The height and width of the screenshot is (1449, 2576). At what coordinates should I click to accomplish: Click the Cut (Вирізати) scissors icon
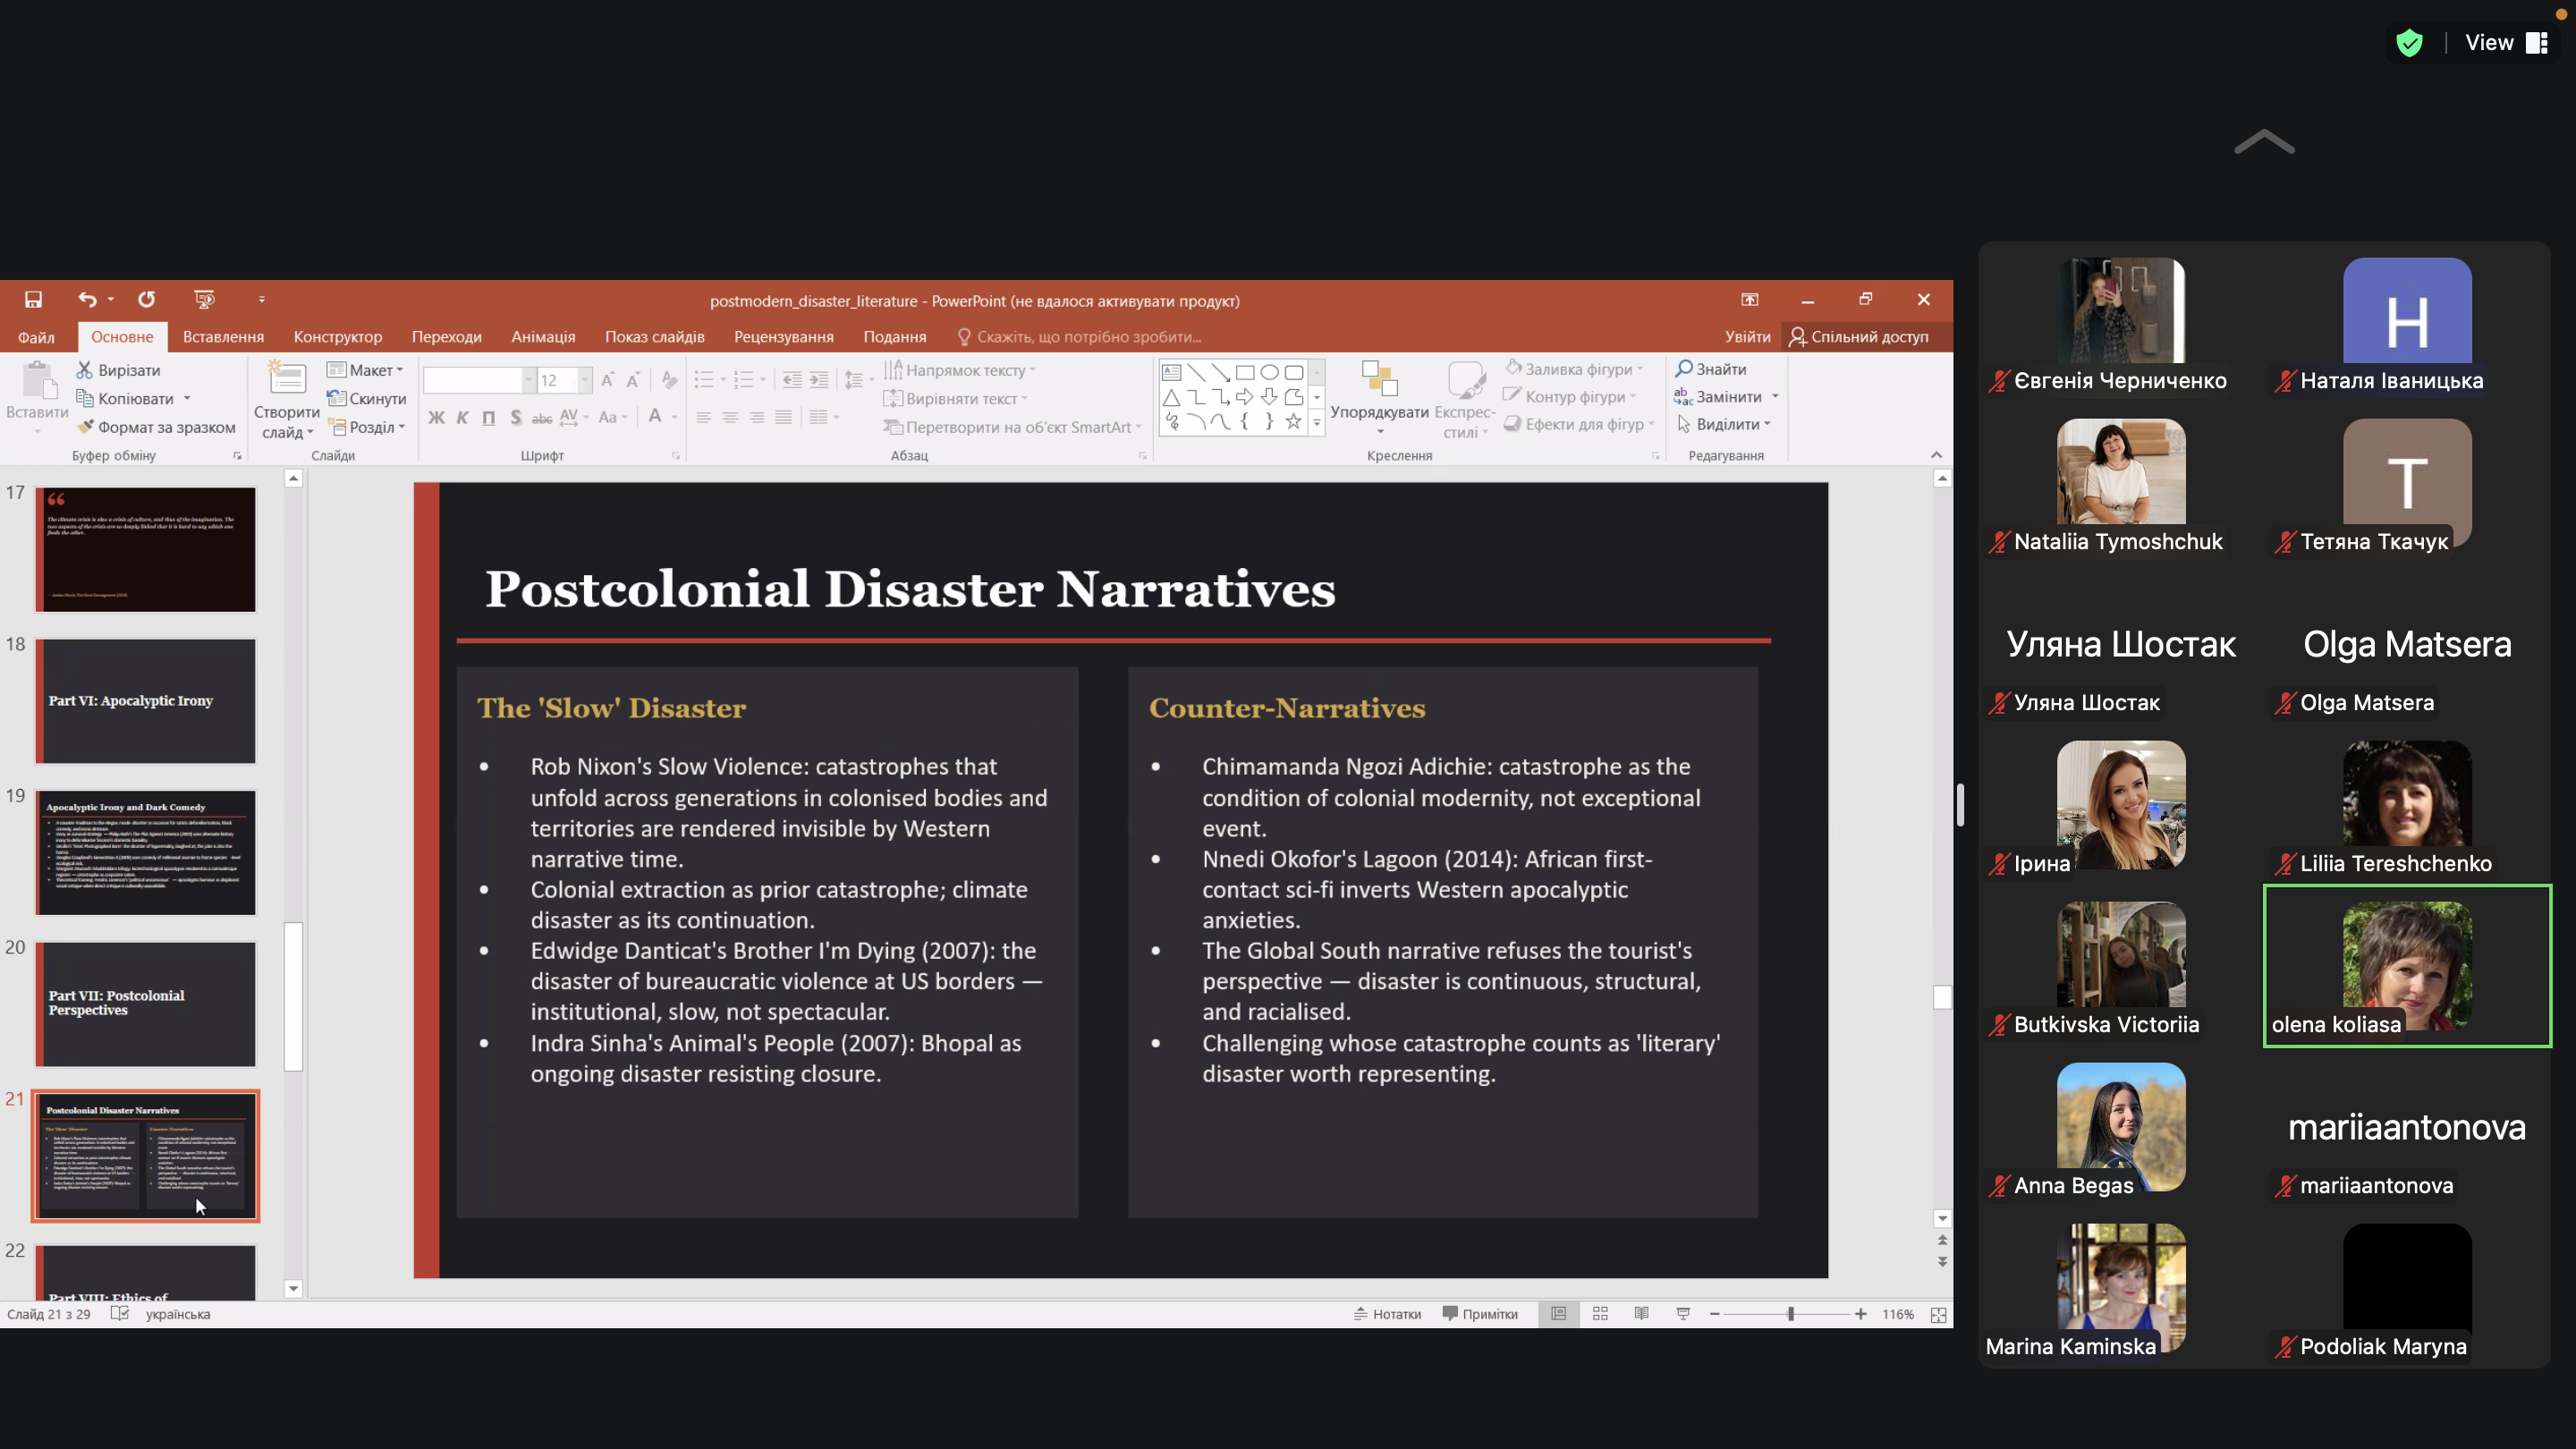click(85, 370)
